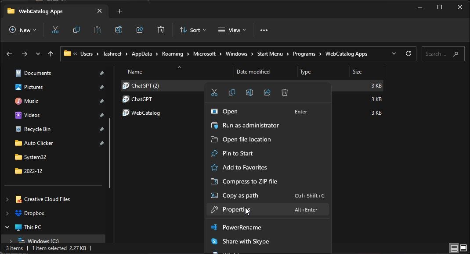The width and height of the screenshot is (470, 254).
Task: Navigate up one level with the up arrow
Action: [x=51, y=54]
